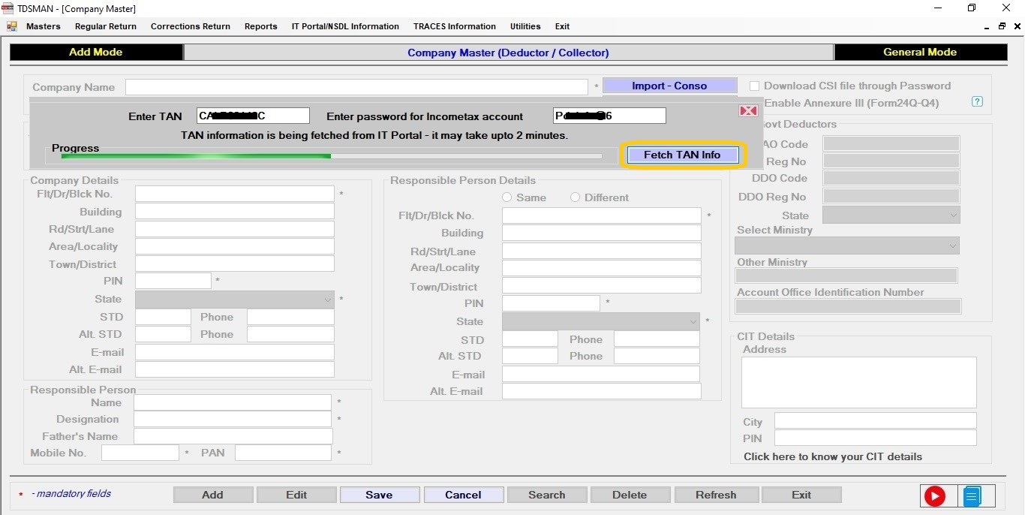Click the TDSMAN menu bar app icon
The image size is (1025, 515).
[11, 26]
